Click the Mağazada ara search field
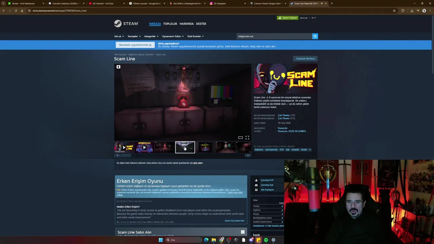 [x=274, y=36]
